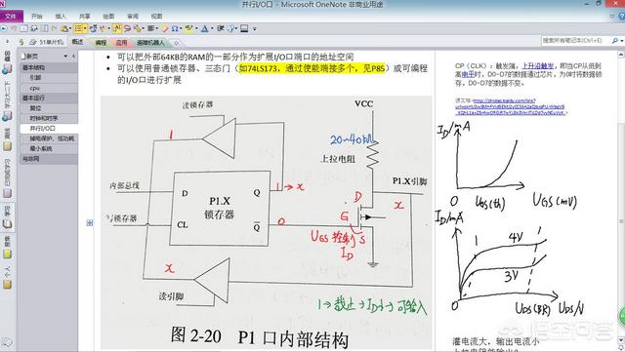
Task: Switch to the 开始 ribbon tab
Action: (x=37, y=17)
